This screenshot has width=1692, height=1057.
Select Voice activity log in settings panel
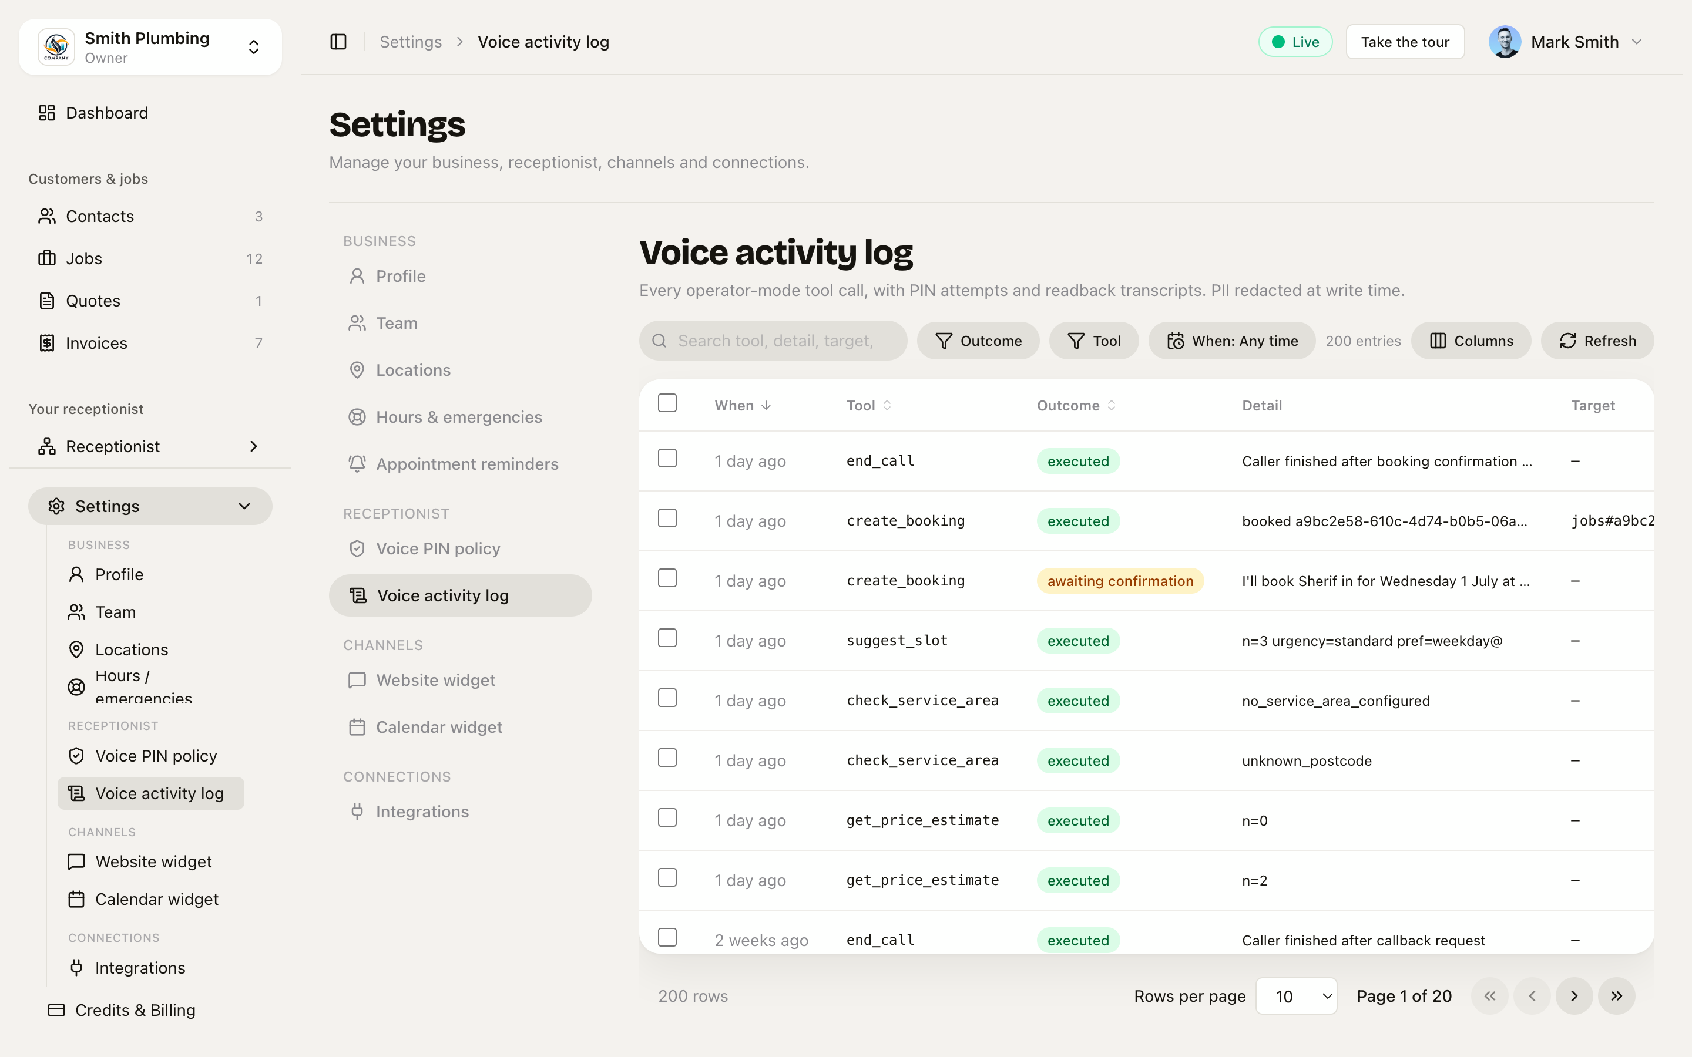tap(461, 595)
